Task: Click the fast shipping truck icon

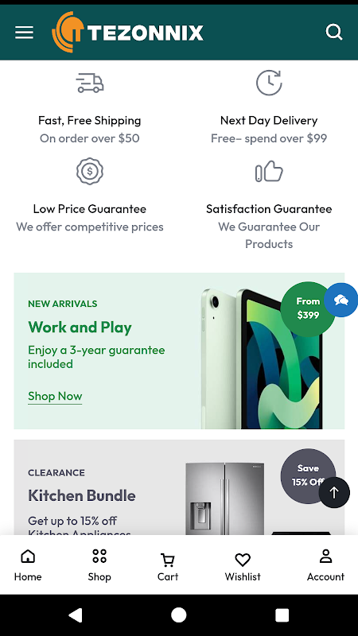Action: pyautogui.click(x=90, y=83)
